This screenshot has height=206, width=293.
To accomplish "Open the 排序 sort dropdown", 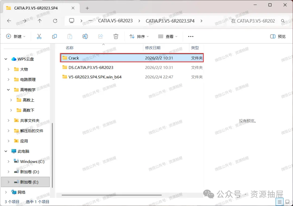I will coord(139,36).
